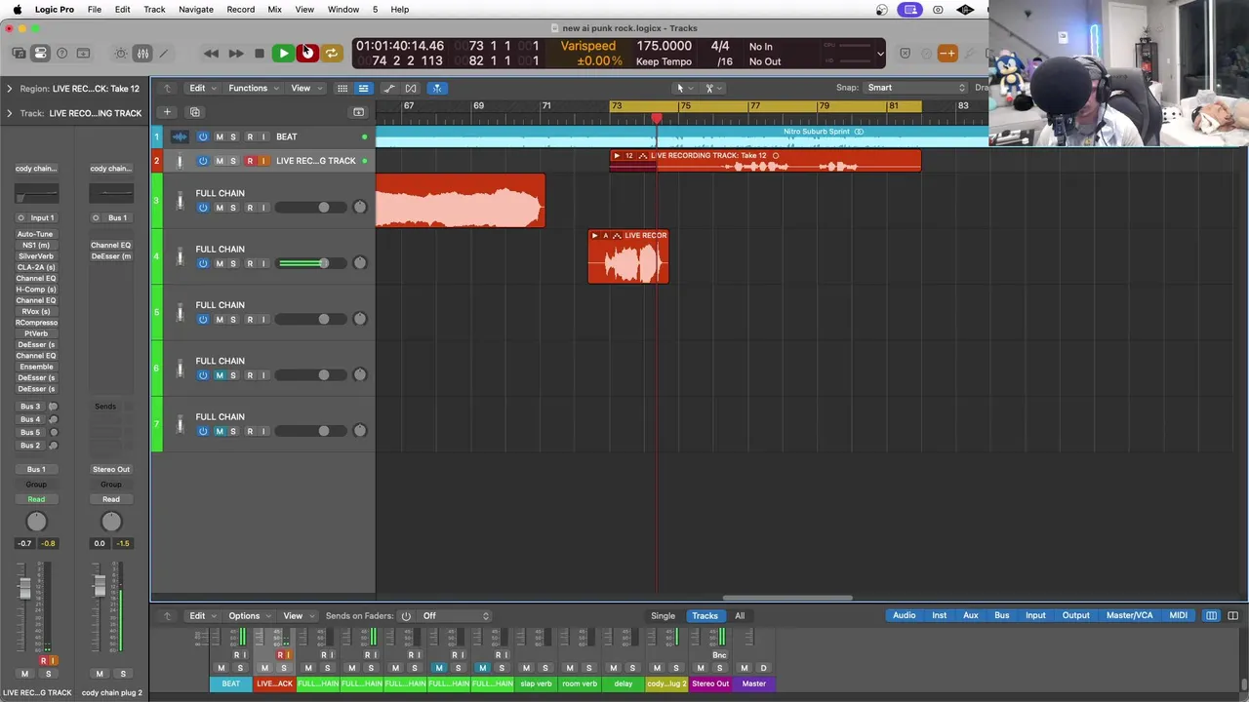Open the Track menu
The width and height of the screenshot is (1249, 702).
(154, 9)
